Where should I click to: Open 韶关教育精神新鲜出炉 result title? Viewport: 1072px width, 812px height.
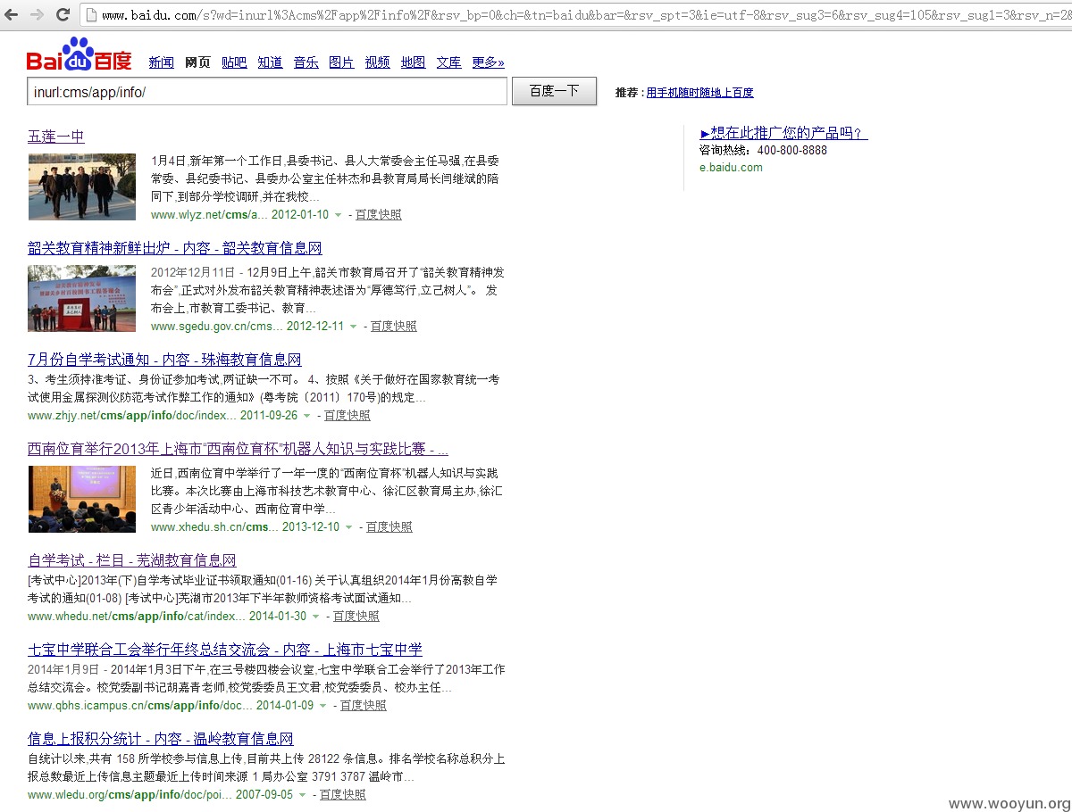click(x=175, y=248)
